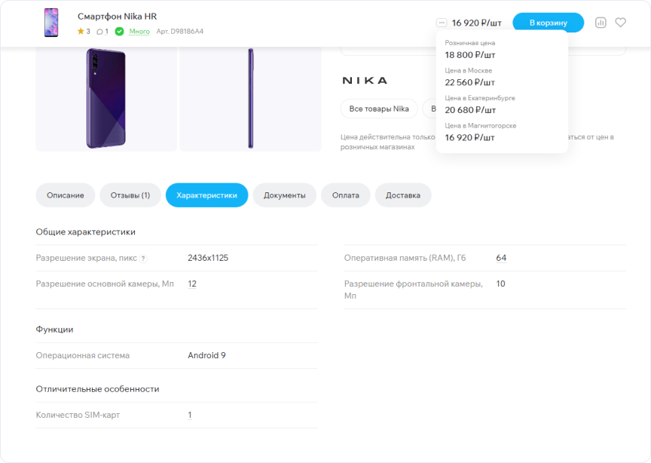This screenshot has width=651, height=463.
Task: Click the RAM value 64 link
Action: click(x=501, y=258)
